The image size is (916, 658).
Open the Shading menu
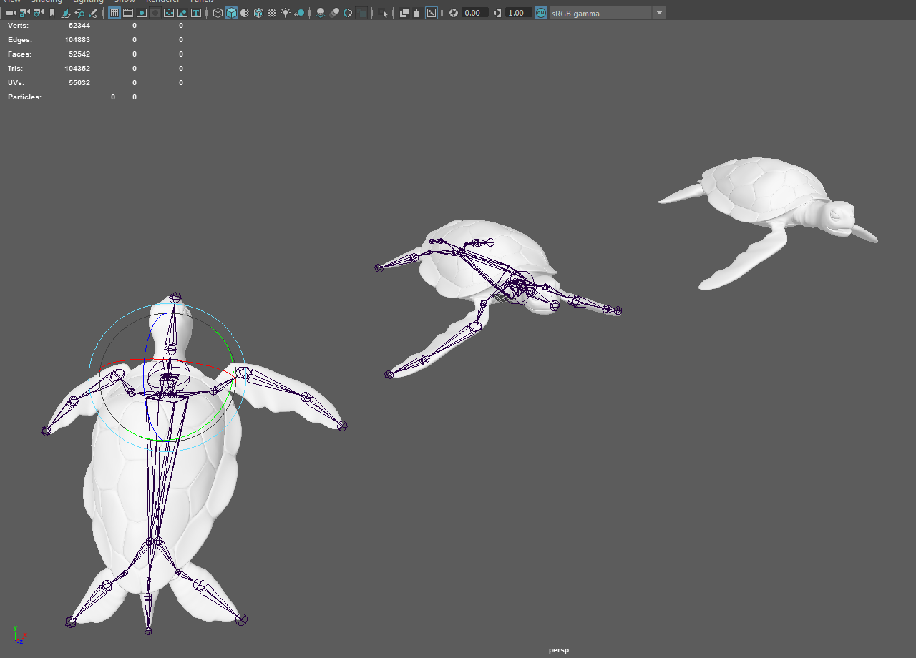click(47, 1)
